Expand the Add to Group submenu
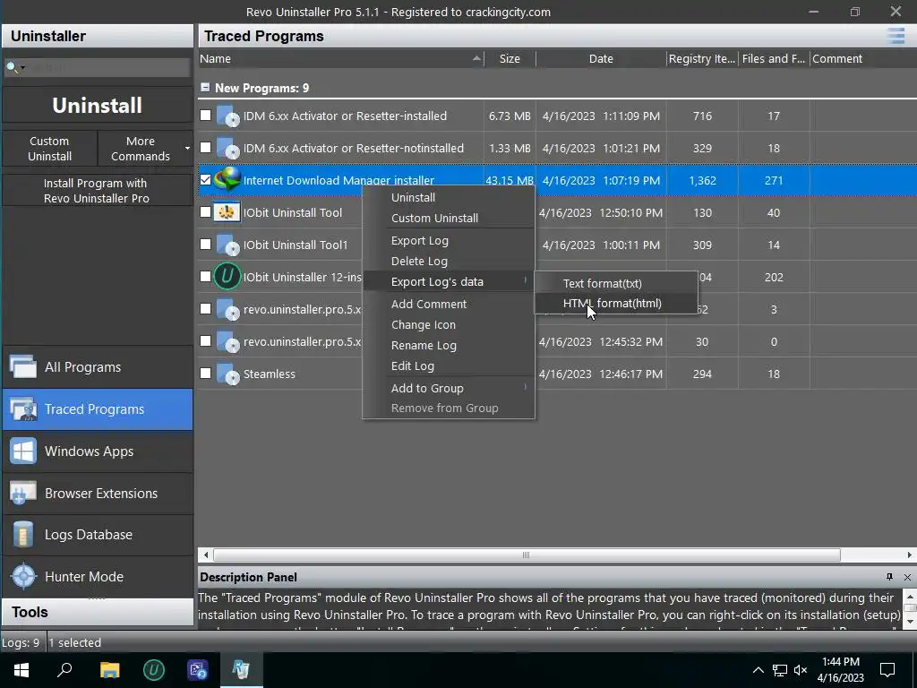Image resolution: width=917 pixels, height=688 pixels. [449, 389]
